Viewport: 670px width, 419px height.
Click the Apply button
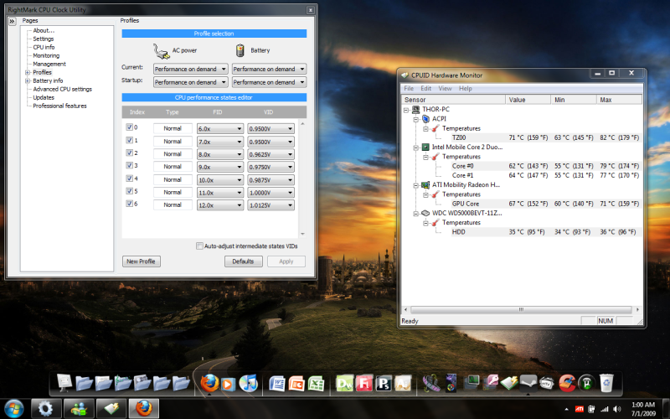point(286,261)
